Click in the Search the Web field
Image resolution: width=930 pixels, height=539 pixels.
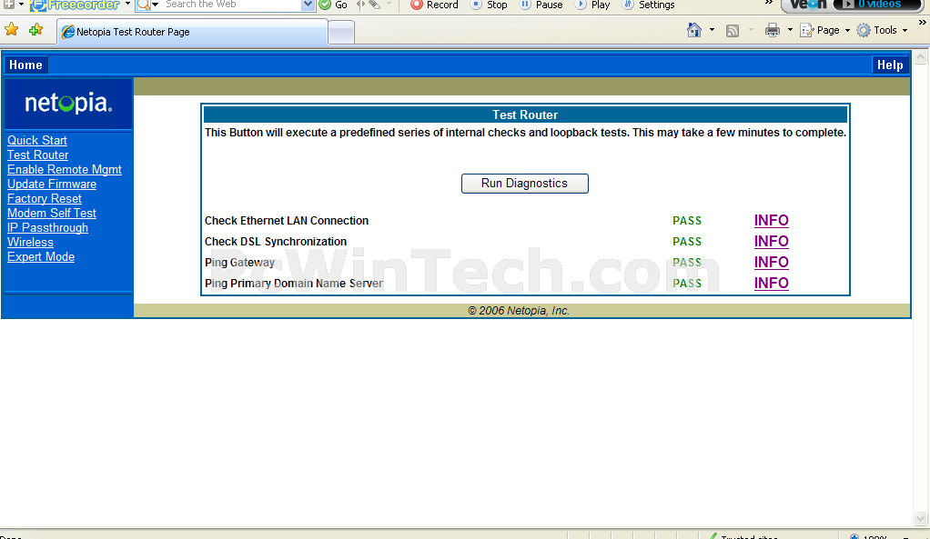pyautogui.click(x=231, y=5)
